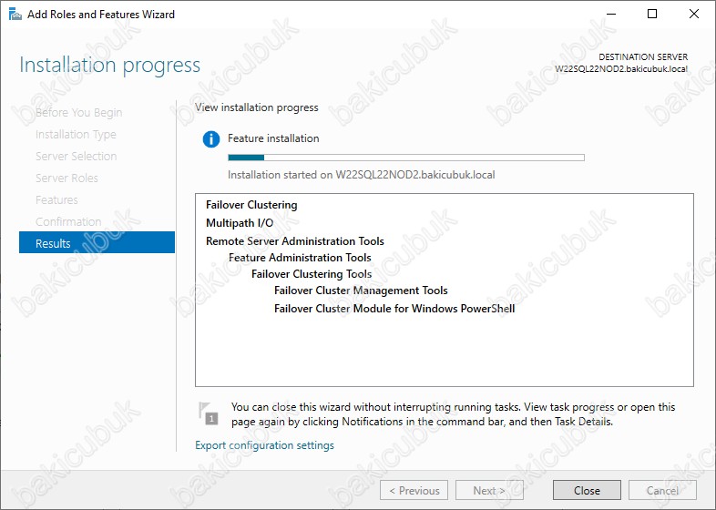Click Failover Clustering Tools entry
The width and height of the screenshot is (716, 510).
coord(312,274)
